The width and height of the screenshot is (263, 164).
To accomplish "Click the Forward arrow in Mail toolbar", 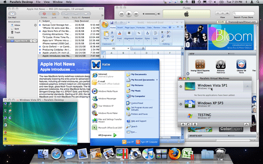I will click(x=86, y=14).
